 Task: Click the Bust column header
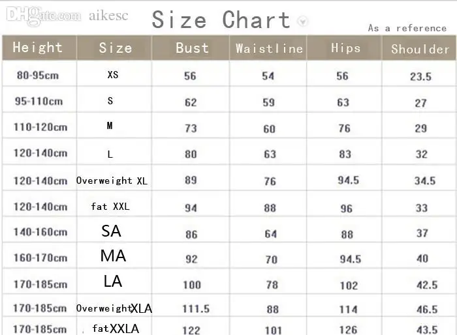point(191,48)
